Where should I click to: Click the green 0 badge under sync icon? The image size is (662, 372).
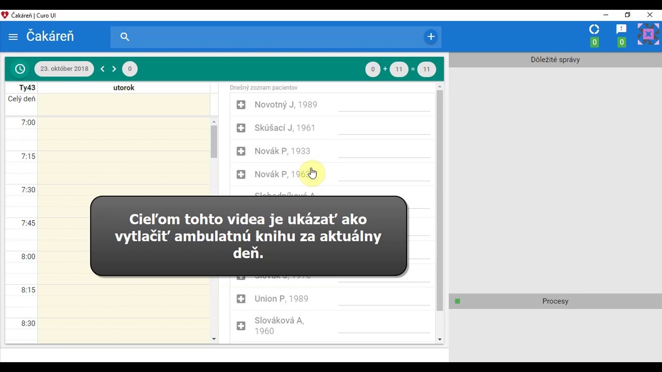click(594, 42)
